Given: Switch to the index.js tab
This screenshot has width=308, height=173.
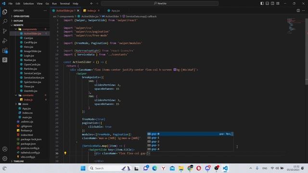Looking at the screenshot, I should [x=91, y=11].
